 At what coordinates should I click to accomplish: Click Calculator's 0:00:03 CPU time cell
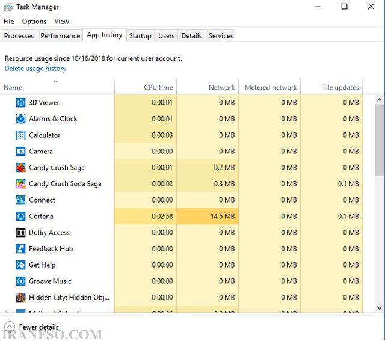coord(146,135)
